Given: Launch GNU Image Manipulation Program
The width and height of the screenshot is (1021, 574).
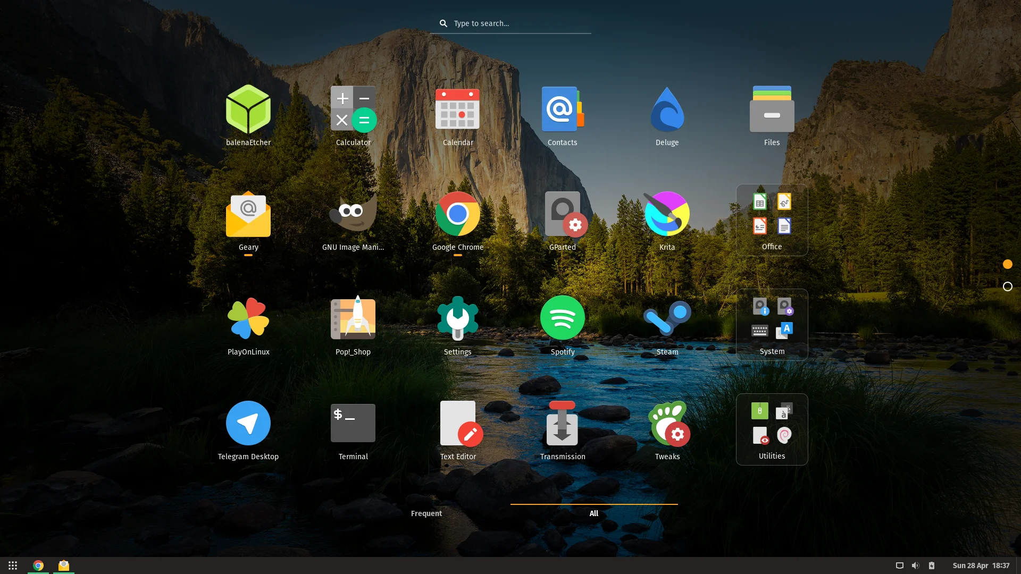Looking at the screenshot, I should [x=353, y=220].
